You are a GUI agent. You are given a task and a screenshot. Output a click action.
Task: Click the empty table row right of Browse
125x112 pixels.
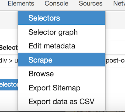[x=115, y=73]
